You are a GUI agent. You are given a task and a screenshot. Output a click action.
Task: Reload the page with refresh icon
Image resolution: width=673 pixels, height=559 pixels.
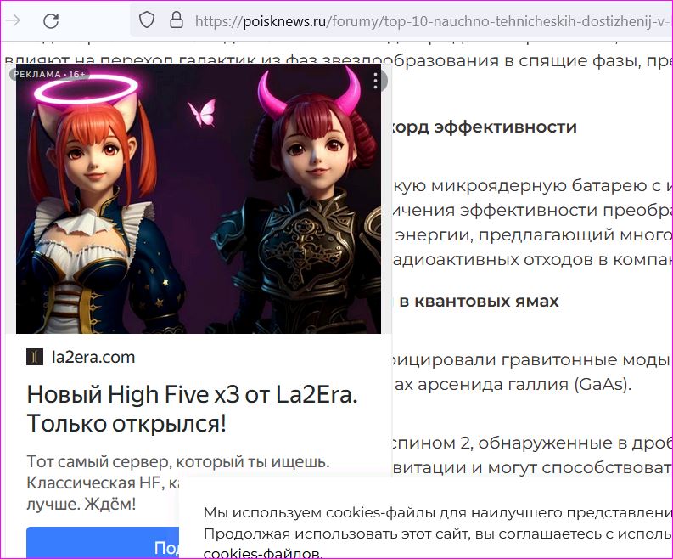(x=51, y=20)
